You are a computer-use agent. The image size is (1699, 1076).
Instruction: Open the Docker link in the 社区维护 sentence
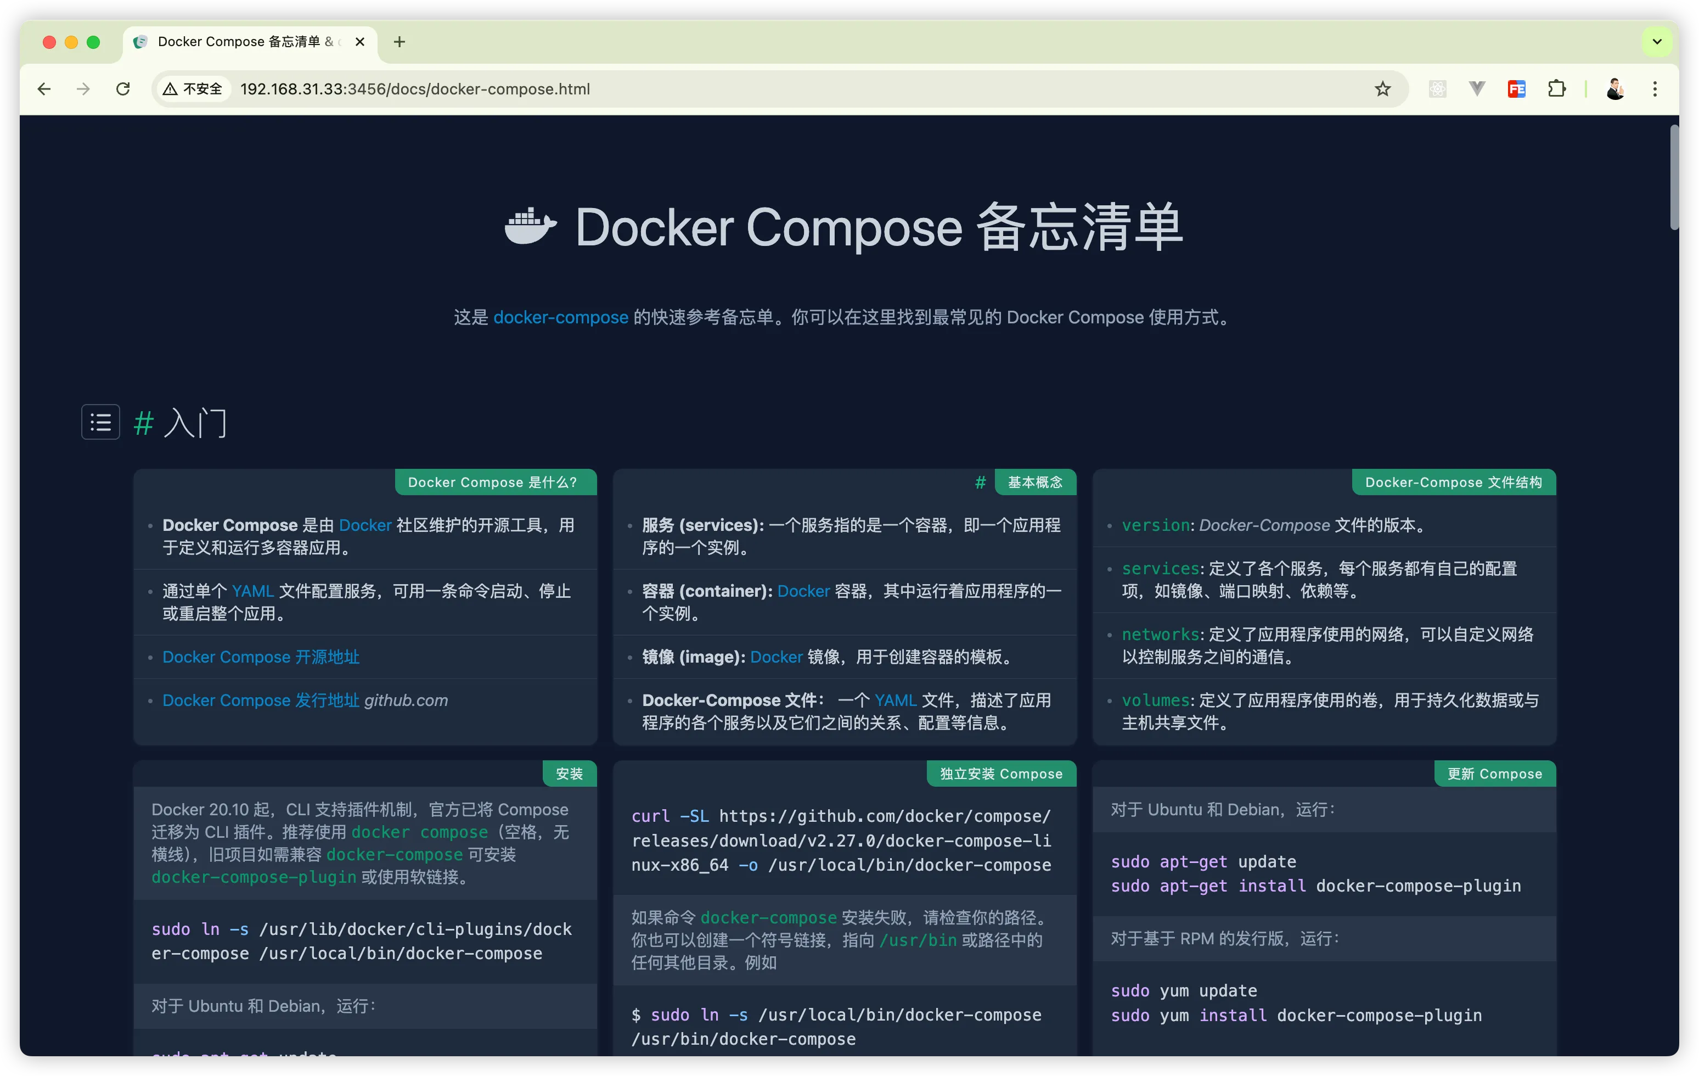(x=365, y=525)
